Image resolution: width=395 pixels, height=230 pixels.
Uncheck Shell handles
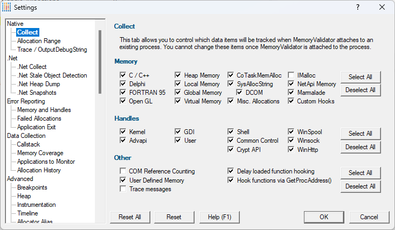[x=231, y=131]
